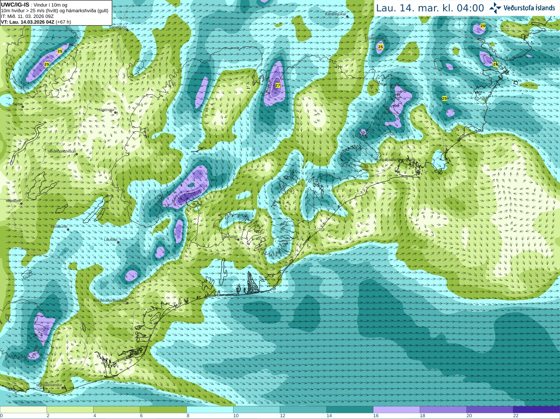Pick the 20–22 m/s violet legend swatch
The width and height of the screenshot is (560, 419).
(x=490, y=410)
